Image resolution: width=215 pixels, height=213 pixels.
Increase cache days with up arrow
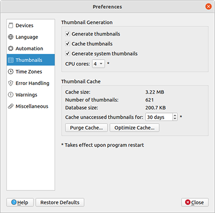pyautogui.click(x=175, y=115)
